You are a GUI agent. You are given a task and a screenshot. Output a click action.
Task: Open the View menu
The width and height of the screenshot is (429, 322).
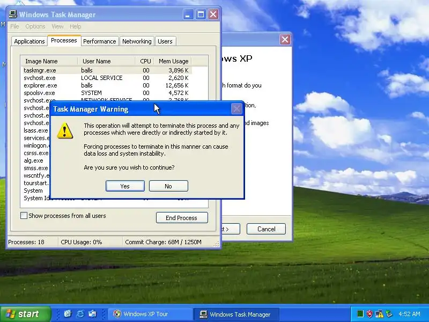pyautogui.click(x=57, y=26)
